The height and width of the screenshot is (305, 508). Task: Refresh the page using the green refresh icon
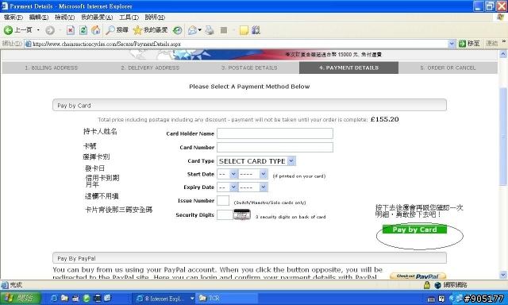tap(83, 30)
